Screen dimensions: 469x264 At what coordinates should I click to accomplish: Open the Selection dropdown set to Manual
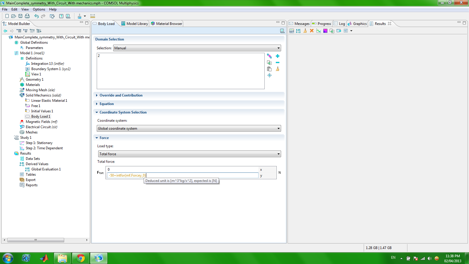[197, 48]
